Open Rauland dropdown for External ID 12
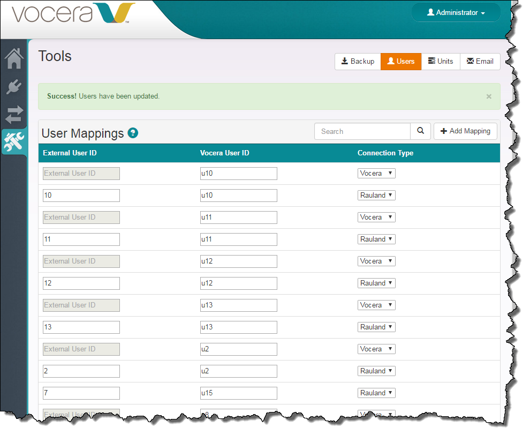The height and width of the screenshot is (435, 530). pyautogui.click(x=376, y=283)
